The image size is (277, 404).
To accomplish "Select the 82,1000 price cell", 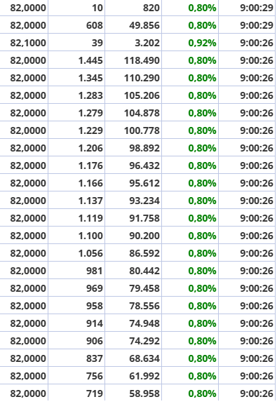I will click(24, 43).
